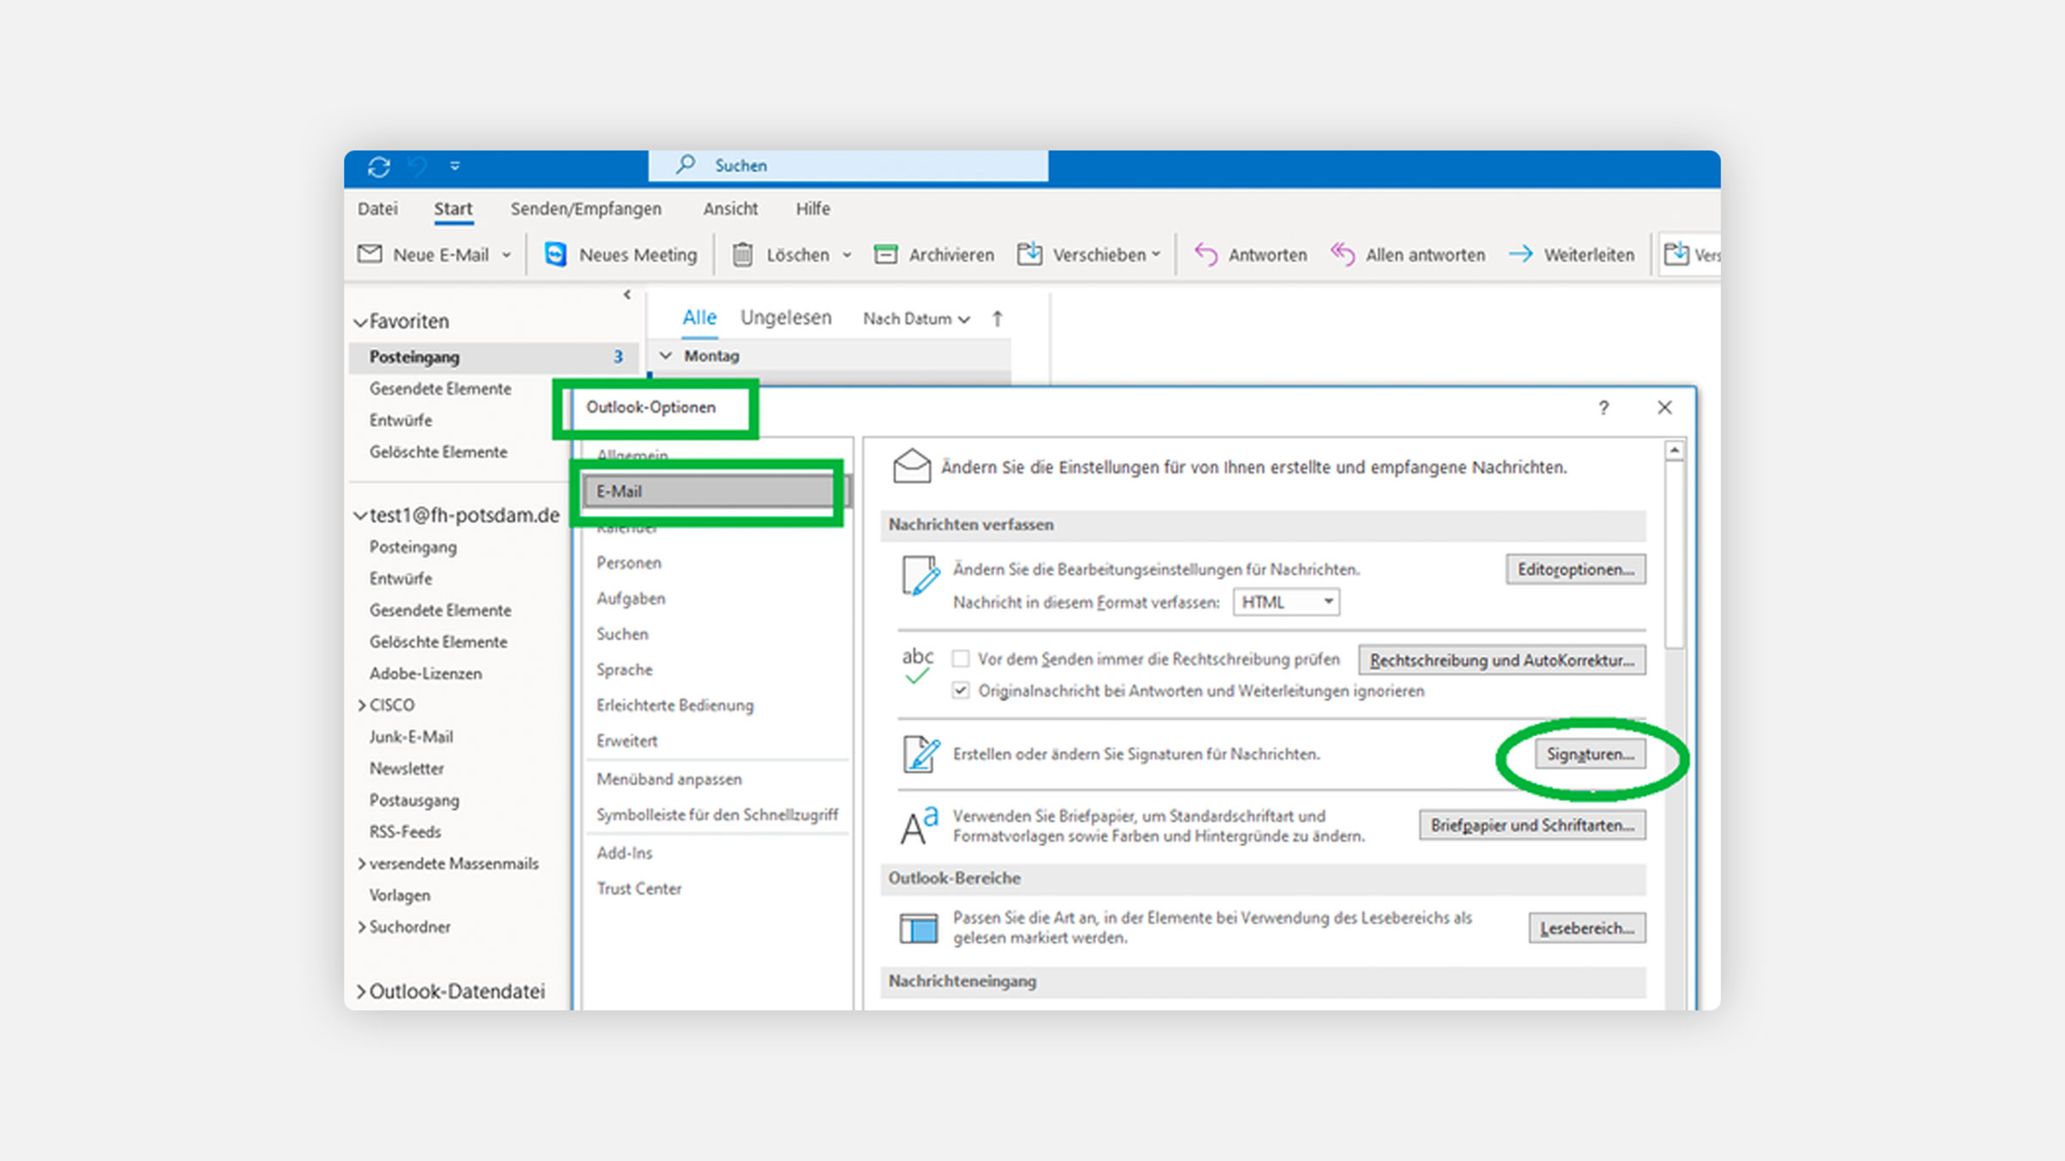Open the Nach Datum sort dropdown

click(x=917, y=318)
